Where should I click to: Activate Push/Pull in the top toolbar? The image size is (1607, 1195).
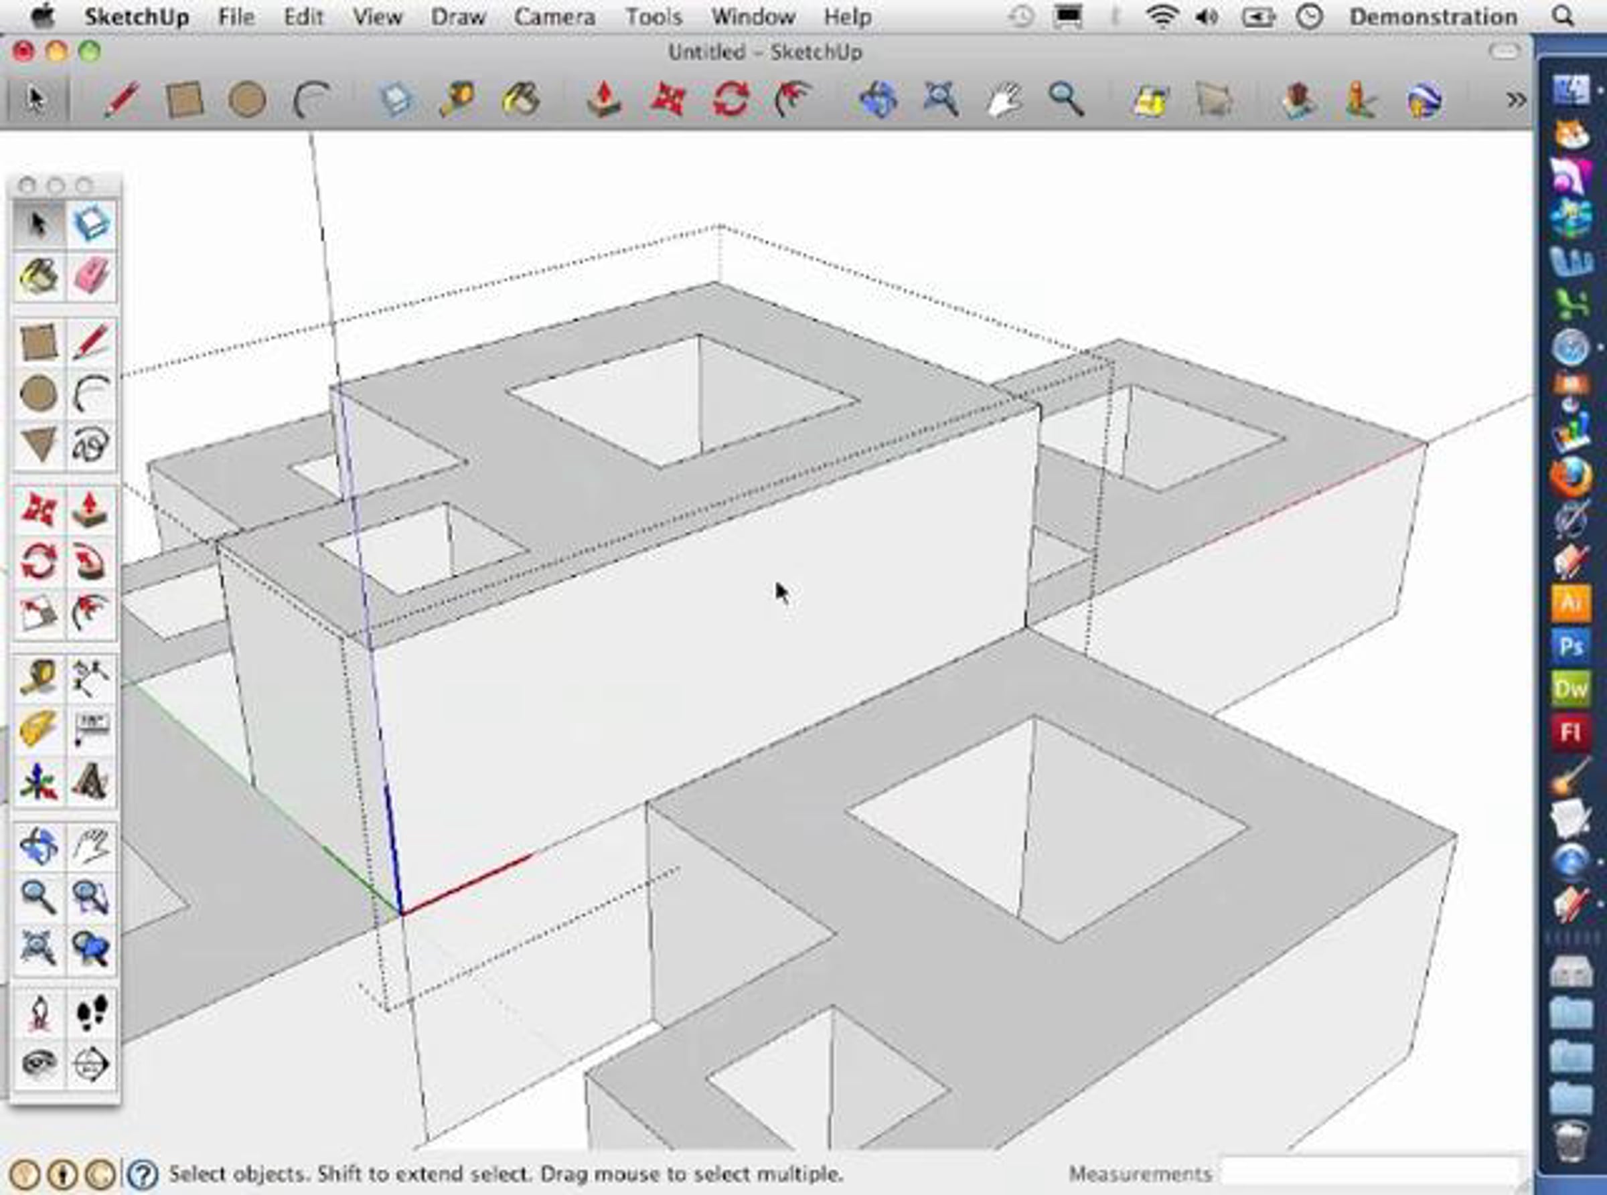click(603, 99)
